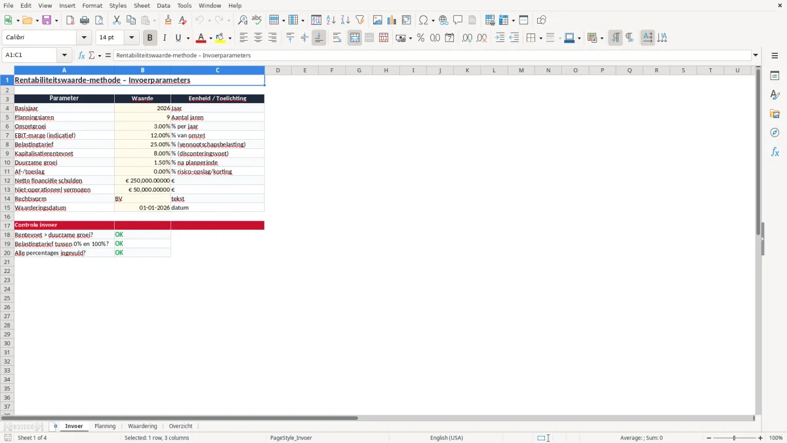Click the Print icon
The width and height of the screenshot is (787, 443).
point(85,20)
